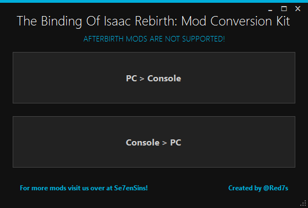
Task: Click the blue top border of the window
Action: click(x=154, y=1)
